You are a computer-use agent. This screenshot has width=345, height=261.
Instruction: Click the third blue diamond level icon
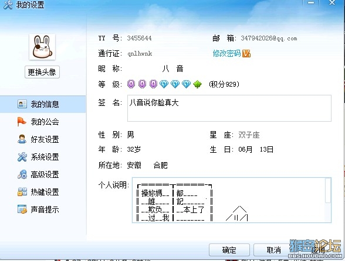[x=186, y=84]
